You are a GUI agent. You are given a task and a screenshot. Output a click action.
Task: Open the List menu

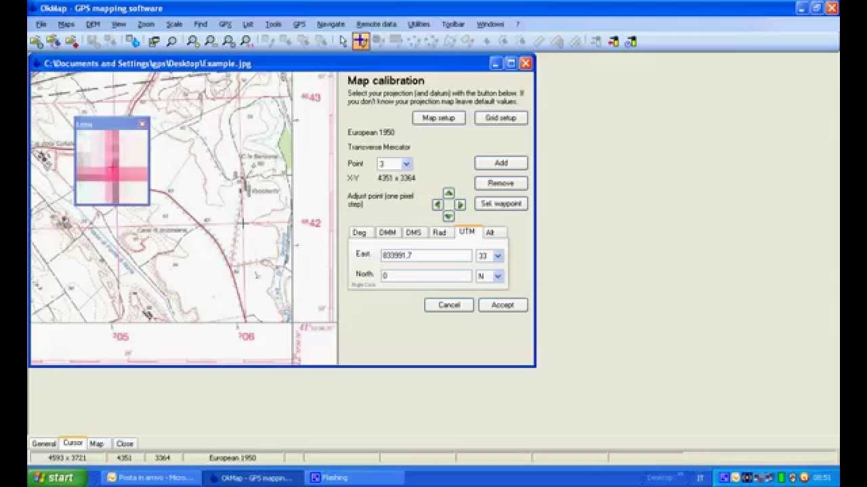248,24
